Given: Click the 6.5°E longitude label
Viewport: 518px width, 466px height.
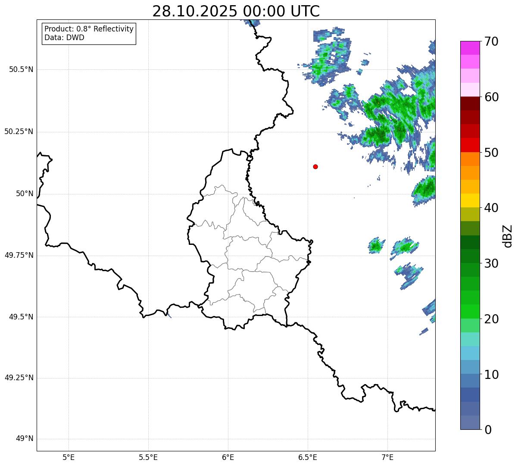Looking at the screenshot, I should (x=308, y=457).
